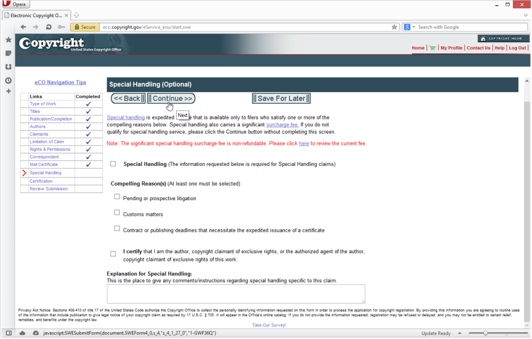Open Help in the top menu
Screen dimensions: 532x339
click(499, 48)
